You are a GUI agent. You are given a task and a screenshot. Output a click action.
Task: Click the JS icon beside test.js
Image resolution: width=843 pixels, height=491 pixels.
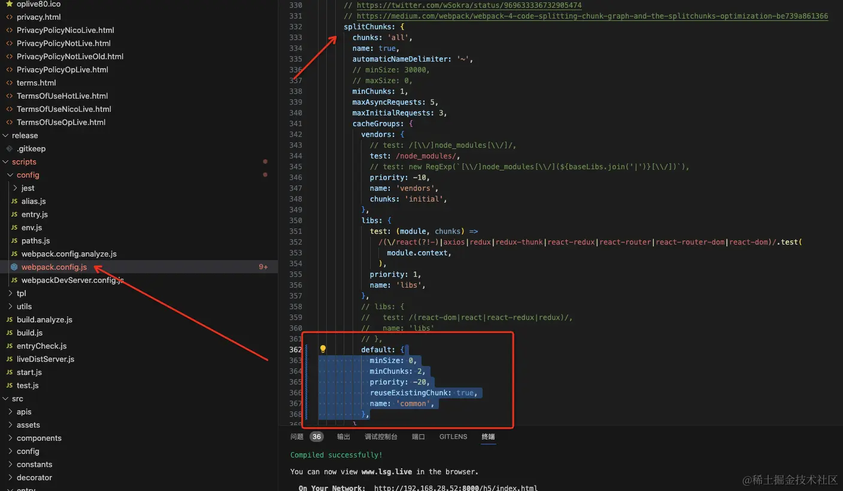10,385
